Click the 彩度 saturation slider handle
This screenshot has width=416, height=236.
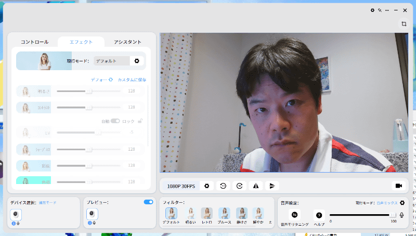(89, 166)
